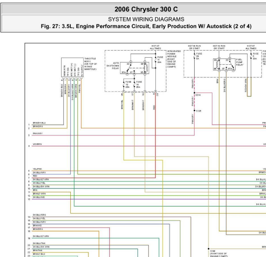
Task: Click "HOT AT ALL TIMES" above Fuse 11
Action: [x=155, y=47]
